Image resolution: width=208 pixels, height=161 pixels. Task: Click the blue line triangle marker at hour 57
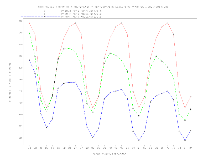[x=139, y=140]
